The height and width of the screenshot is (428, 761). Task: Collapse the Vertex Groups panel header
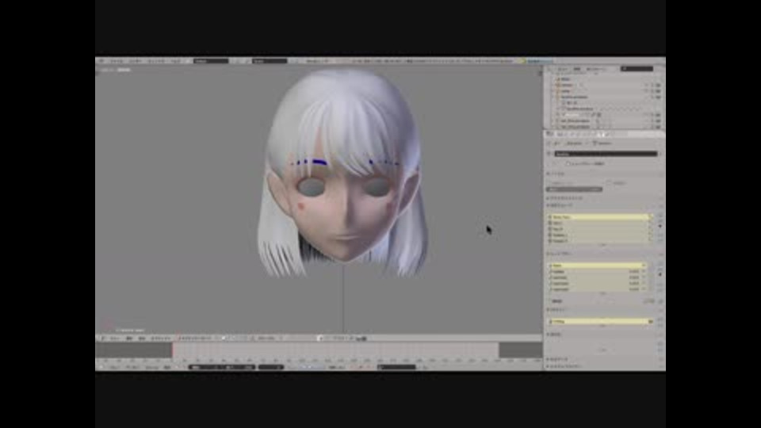click(x=560, y=206)
